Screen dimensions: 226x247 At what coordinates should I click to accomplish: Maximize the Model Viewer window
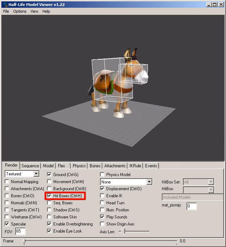tap(215, 5)
